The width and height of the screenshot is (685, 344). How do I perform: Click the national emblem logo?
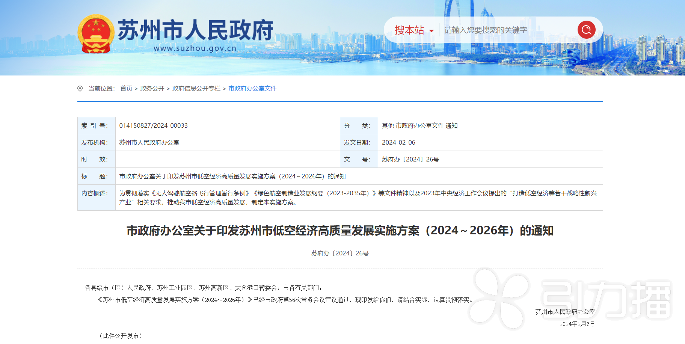pyautogui.click(x=96, y=34)
